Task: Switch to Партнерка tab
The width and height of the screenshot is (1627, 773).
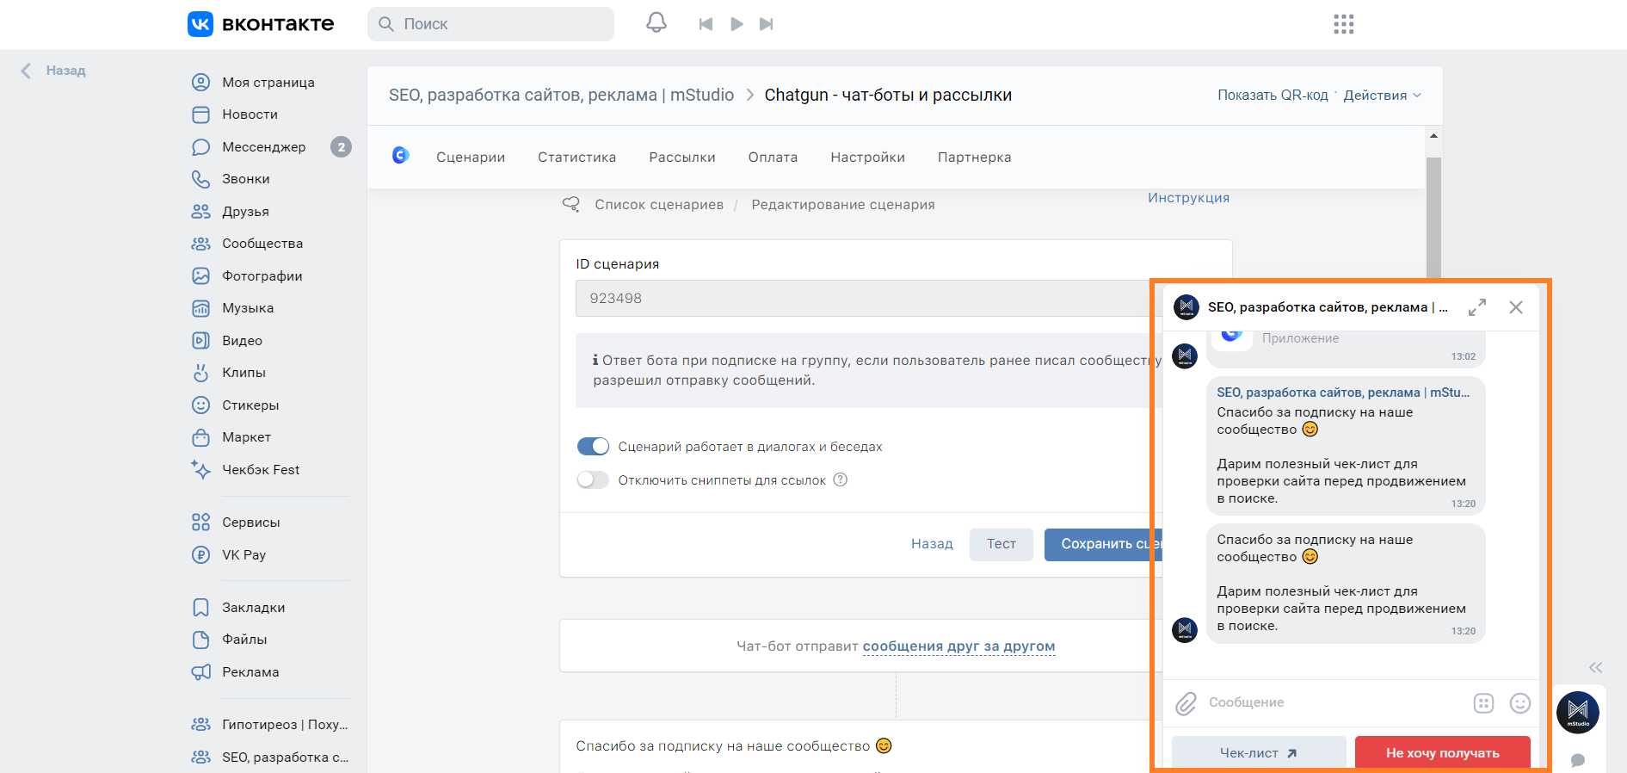Action: click(x=974, y=158)
